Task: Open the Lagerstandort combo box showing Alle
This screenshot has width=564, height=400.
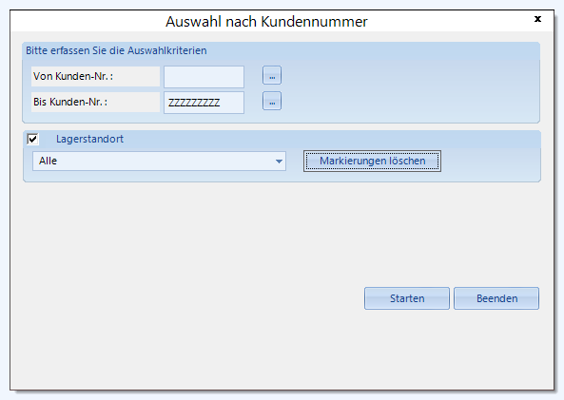Action: coord(160,161)
